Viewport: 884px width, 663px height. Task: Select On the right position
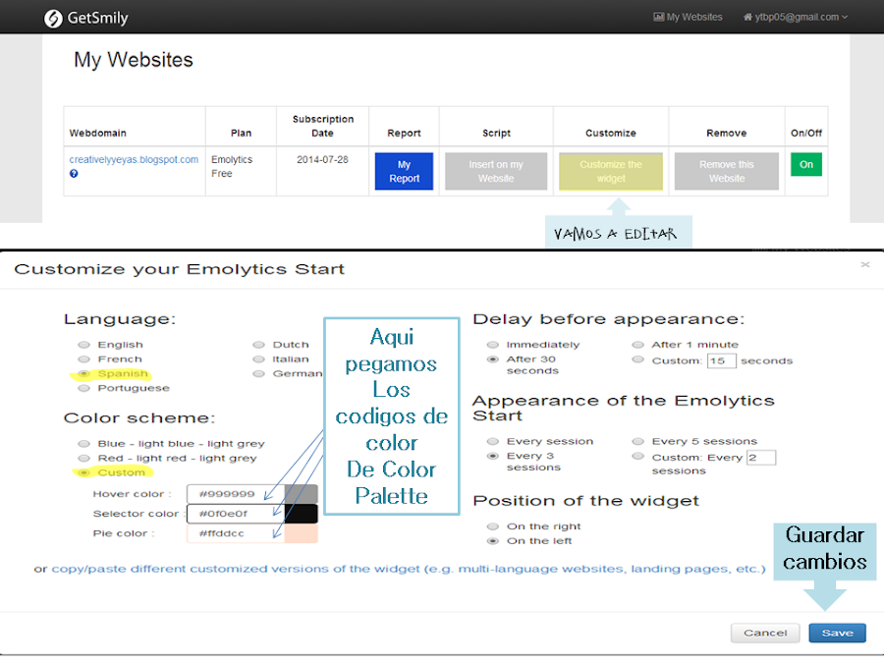point(493,526)
